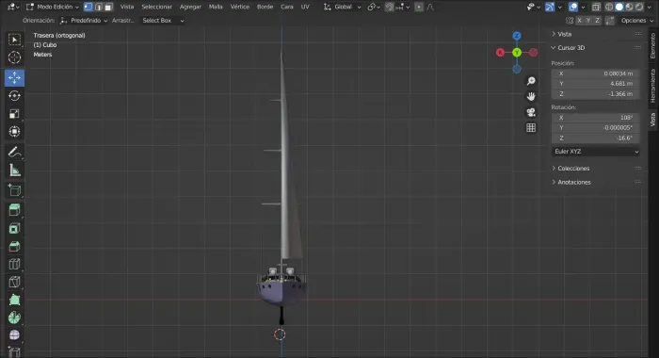Select the Bevel tool
This screenshot has width=659, height=358.
(x=14, y=246)
